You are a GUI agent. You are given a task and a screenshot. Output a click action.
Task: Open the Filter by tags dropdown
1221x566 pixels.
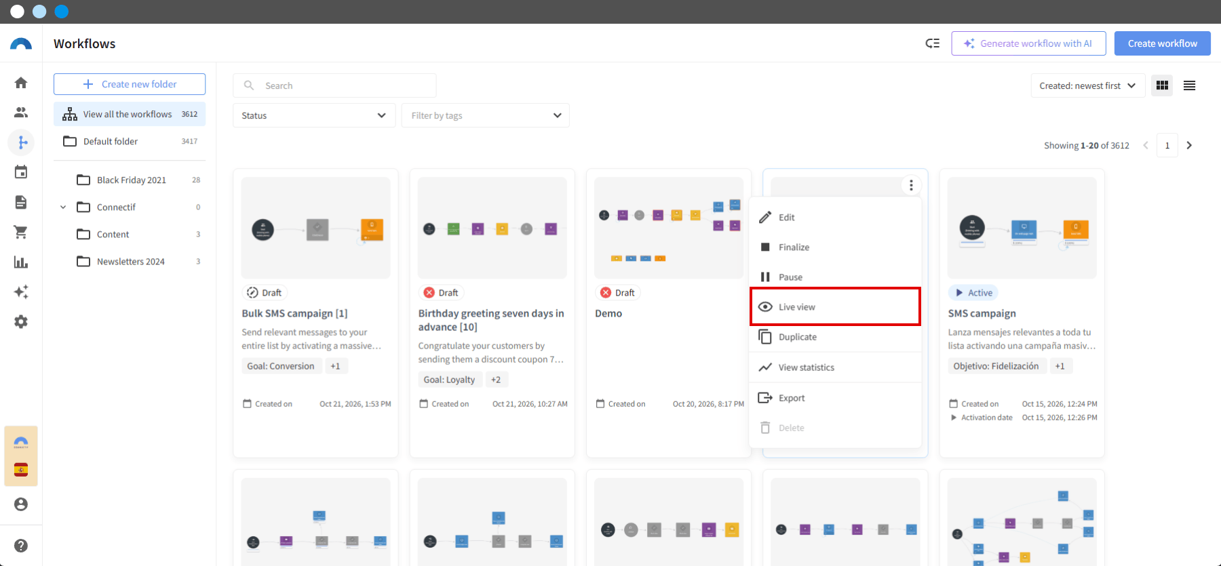point(486,115)
